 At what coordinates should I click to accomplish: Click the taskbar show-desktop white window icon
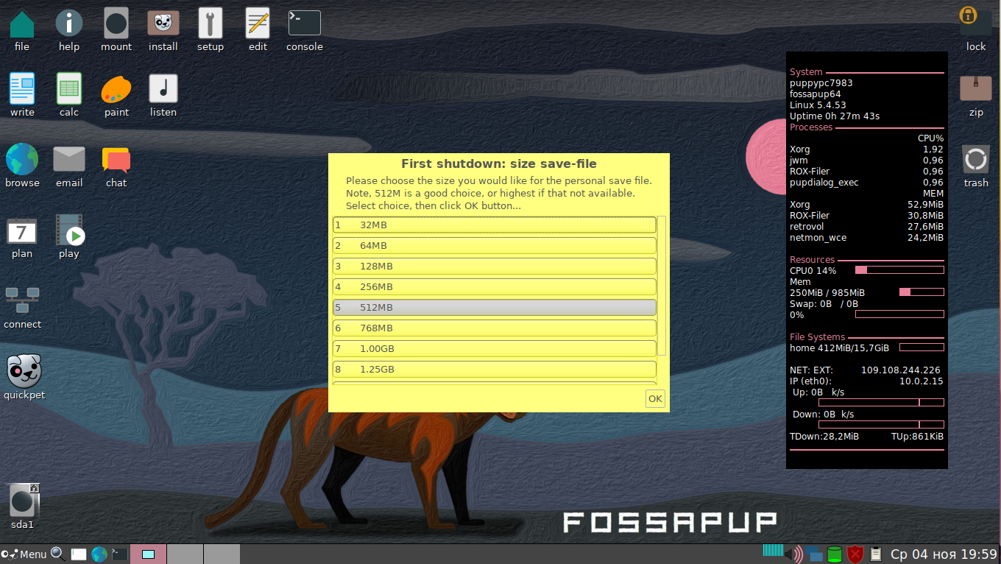pyautogui.click(x=79, y=554)
